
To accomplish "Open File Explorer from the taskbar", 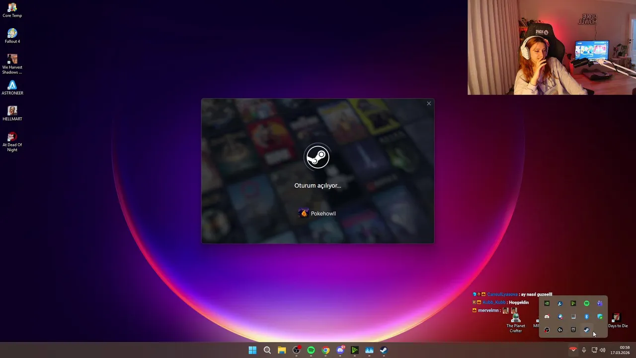I will 282,350.
